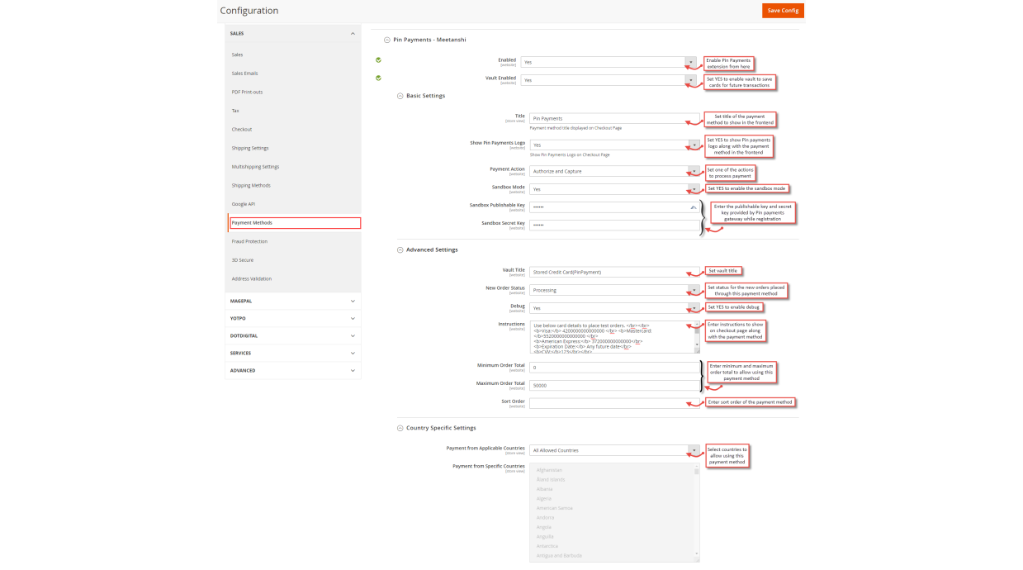Open Address Validation in the sidebar
This screenshot has width=1023, height=570.
point(252,278)
